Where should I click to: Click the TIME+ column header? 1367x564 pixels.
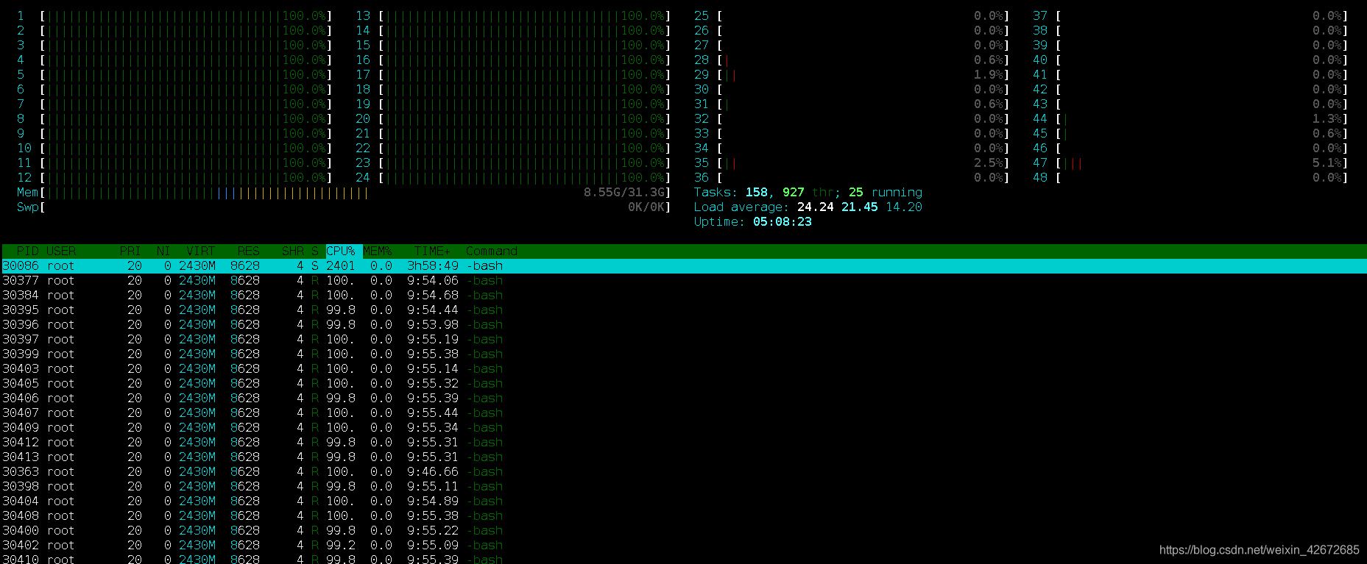click(x=432, y=251)
